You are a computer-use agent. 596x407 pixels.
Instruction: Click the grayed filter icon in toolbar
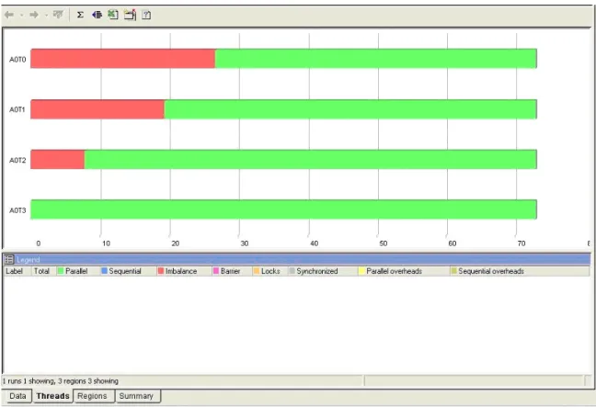(x=58, y=15)
